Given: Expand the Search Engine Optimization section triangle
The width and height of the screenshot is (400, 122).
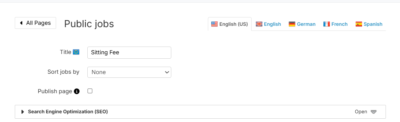Looking at the screenshot, I should (x=23, y=112).
